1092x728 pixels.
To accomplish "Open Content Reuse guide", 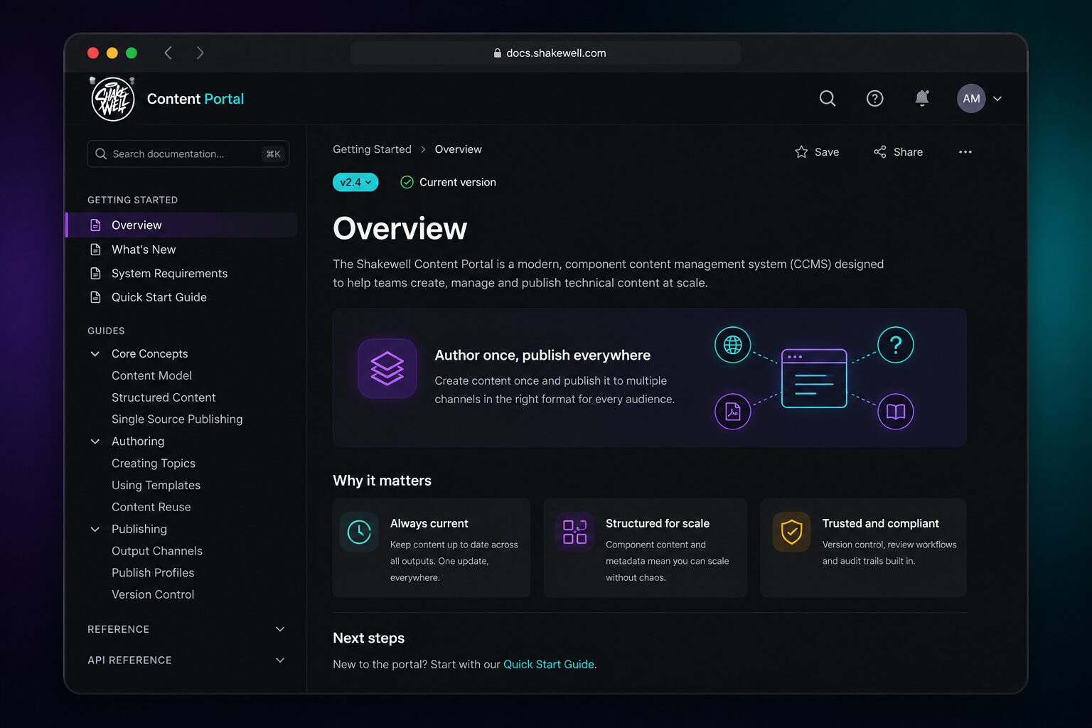I will point(151,507).
